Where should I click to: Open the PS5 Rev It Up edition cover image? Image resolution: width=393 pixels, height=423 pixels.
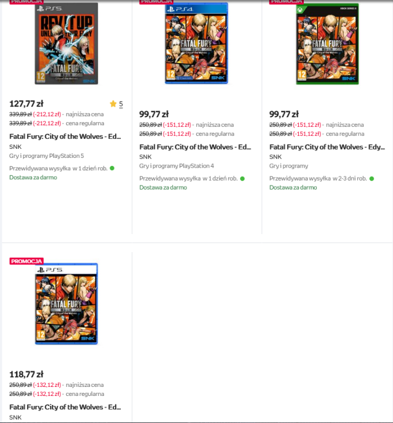pos(67,43)
